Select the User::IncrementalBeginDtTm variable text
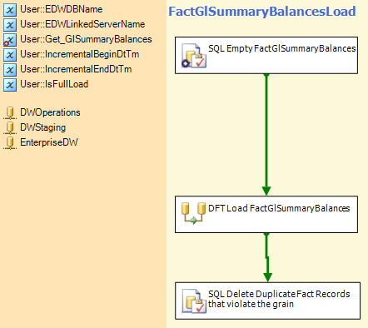This screenshot has height=328, width=368. pyautogui.click(x=80, y=54)
